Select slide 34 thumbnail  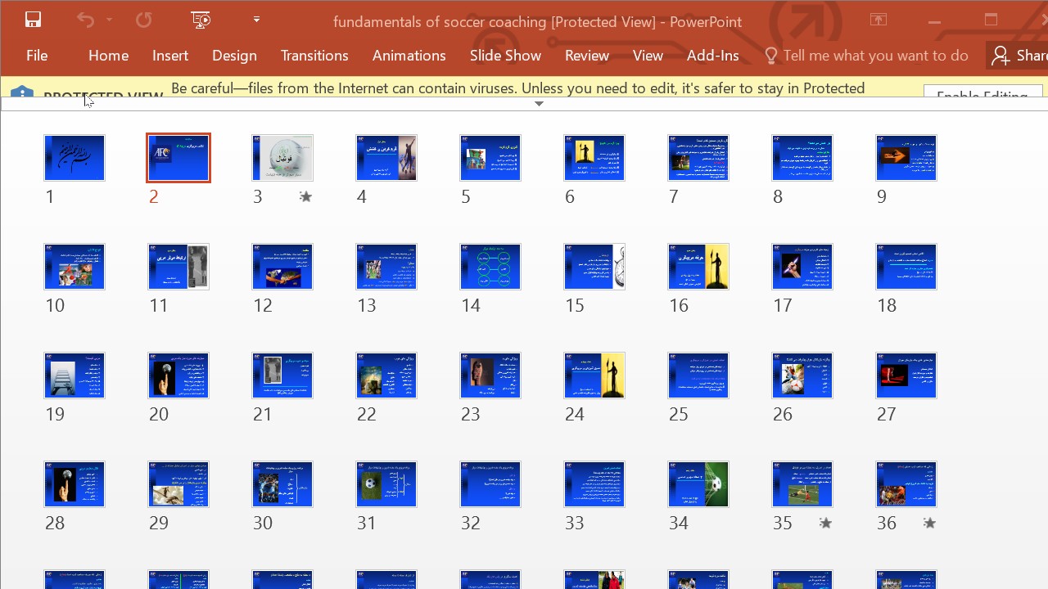(x=698, y=484)
